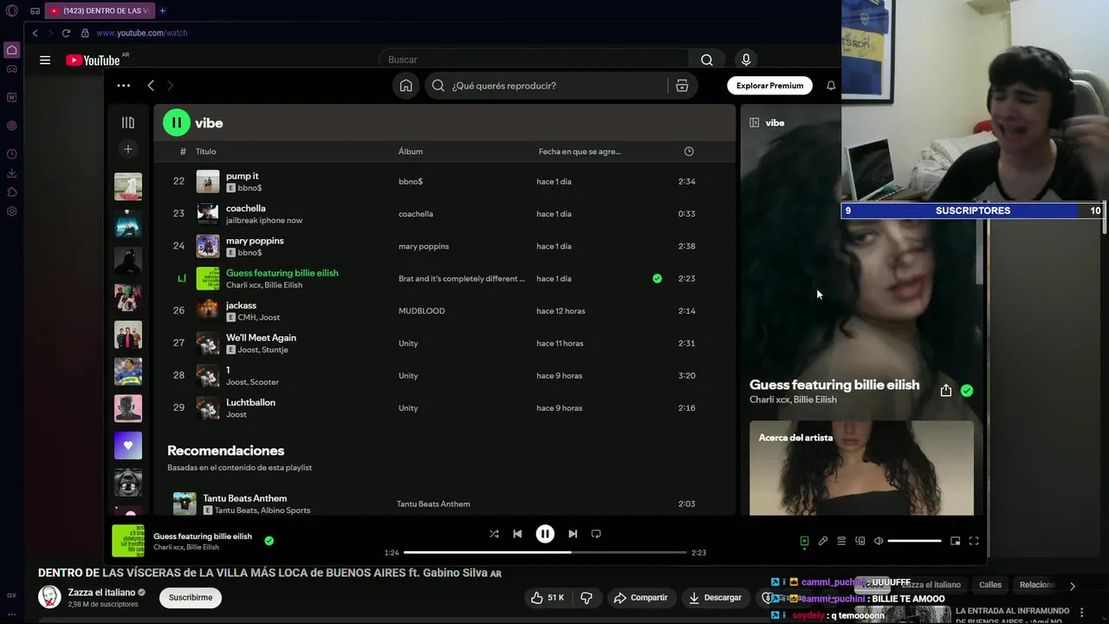Open Spotify notifications bell
The width and height of the screenshot is (1109, 624).
coord(831,85)
